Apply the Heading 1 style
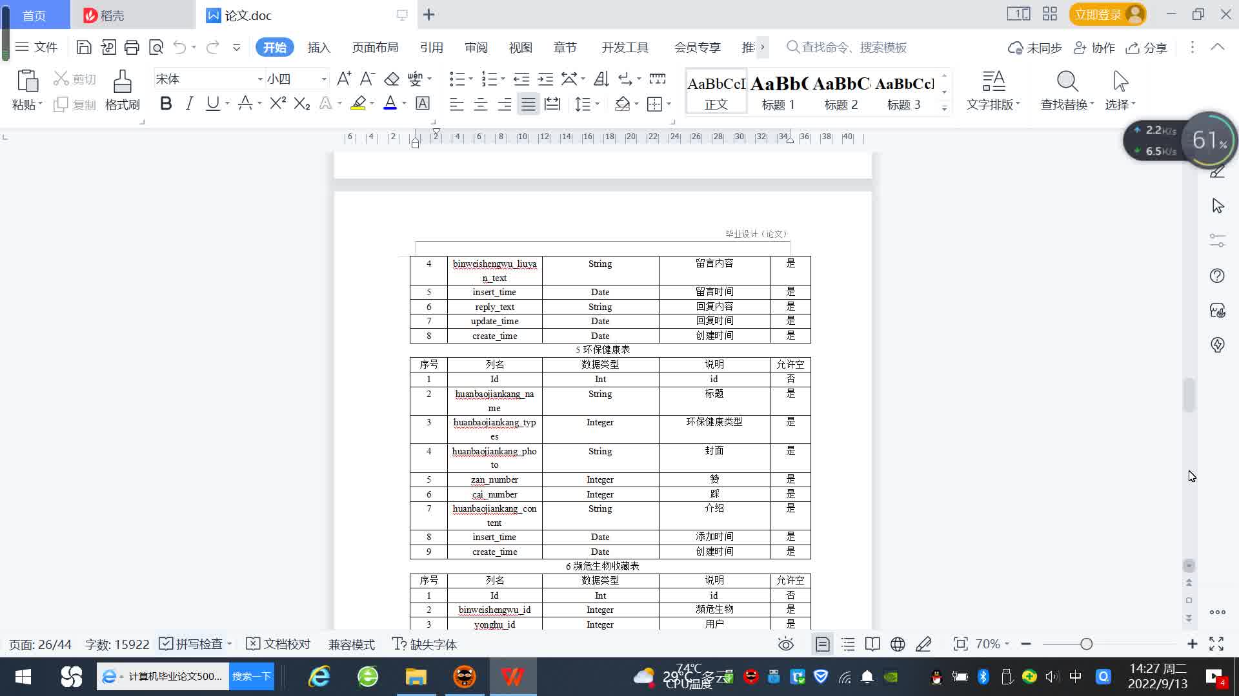Screen dimensions: 1239x696 [x=778, y=92]
